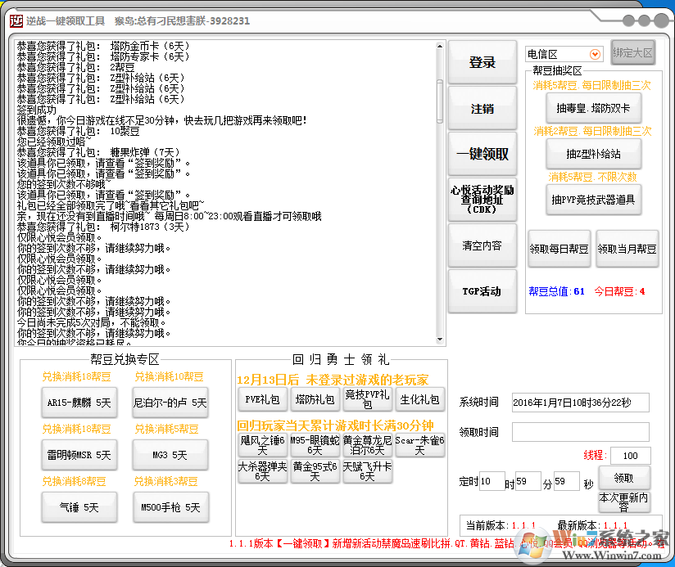Click the 登录 login button
Image resolution: width=675 pixels, height=567 pixels.
(482, 63)
